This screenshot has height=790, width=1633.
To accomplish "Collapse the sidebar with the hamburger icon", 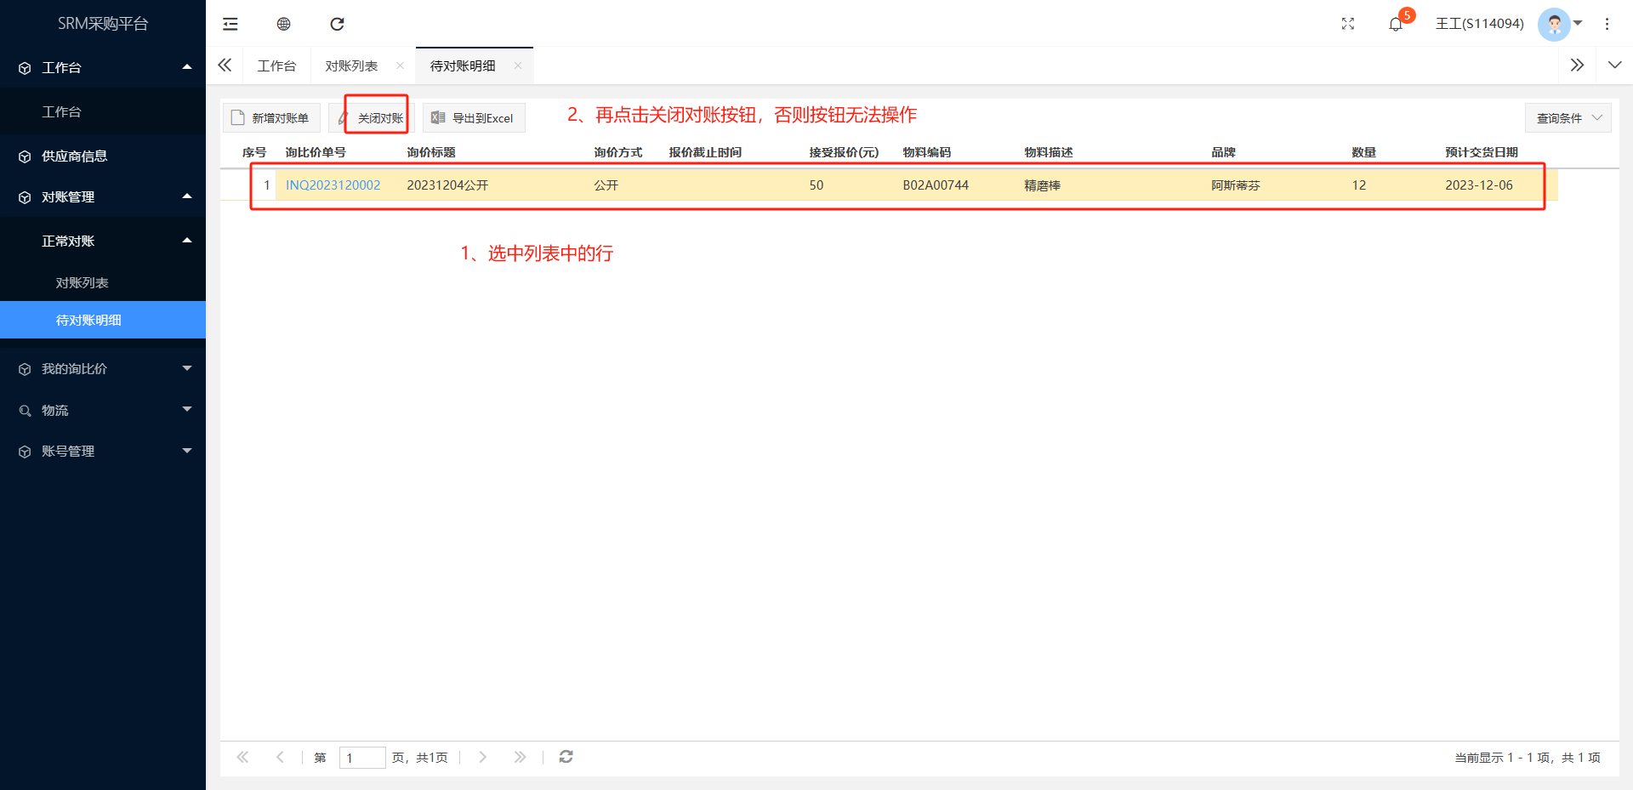I will [230, 24].
